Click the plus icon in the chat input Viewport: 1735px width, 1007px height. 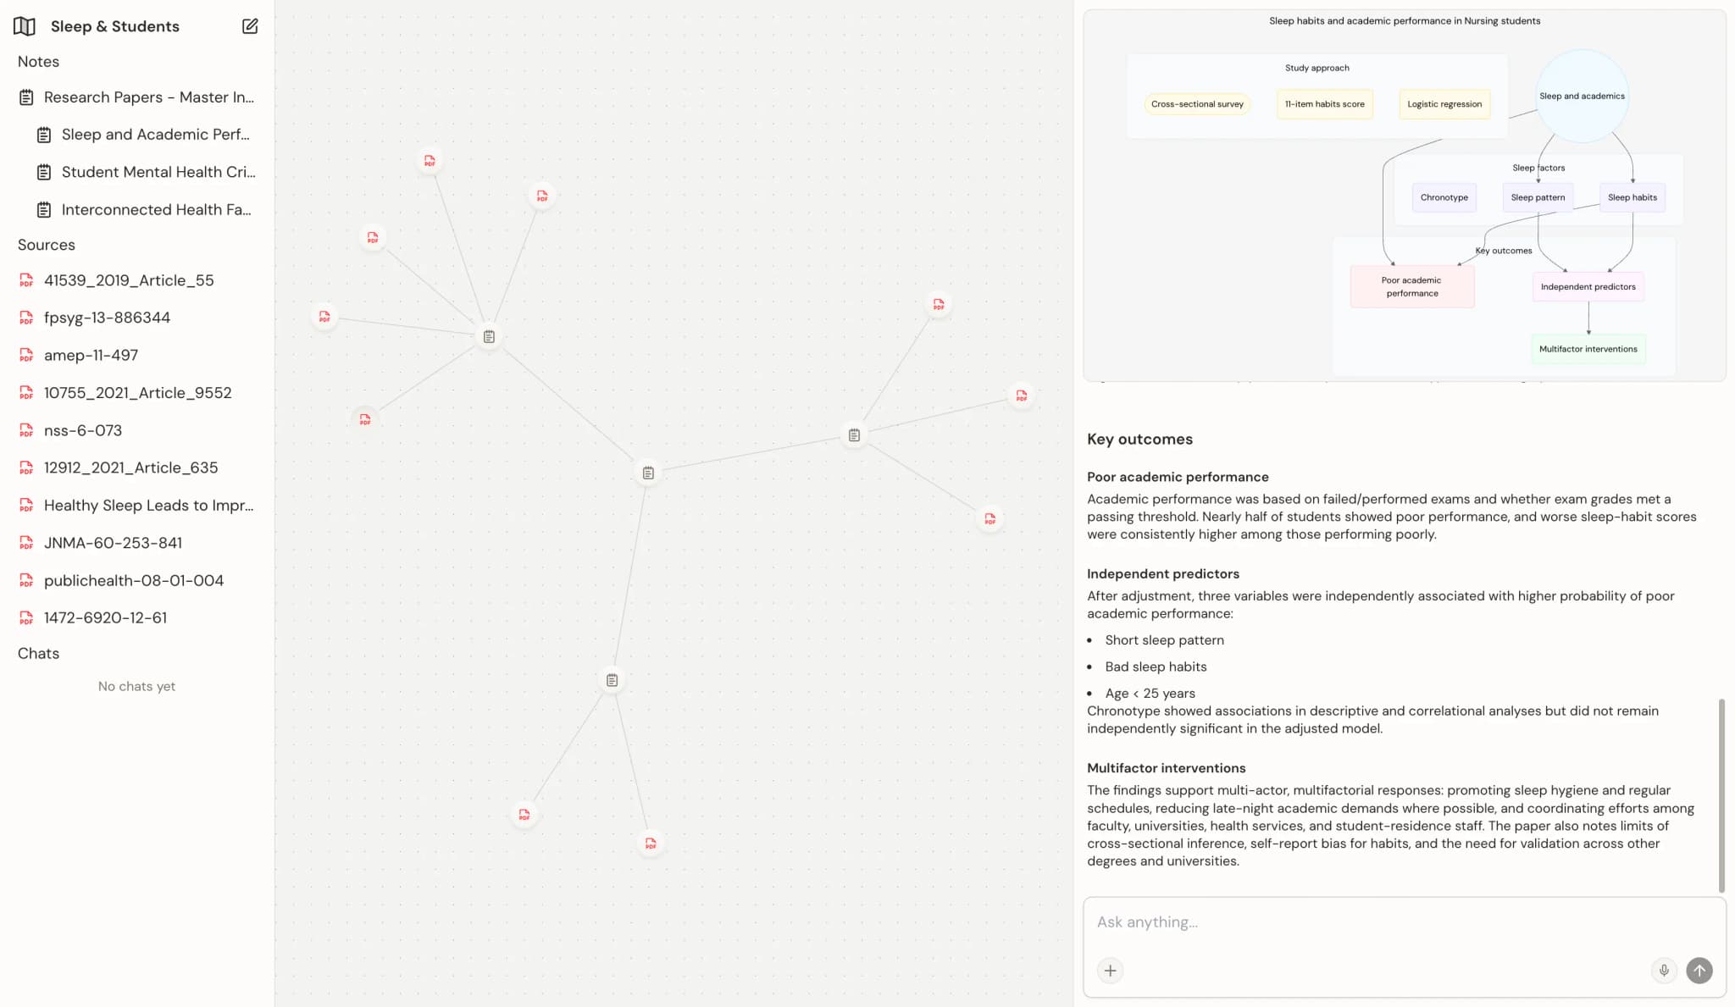[1110, 971]
